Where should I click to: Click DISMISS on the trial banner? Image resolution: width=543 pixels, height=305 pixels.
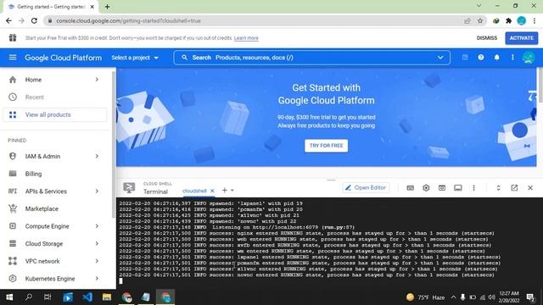click(x=486, y=38)
